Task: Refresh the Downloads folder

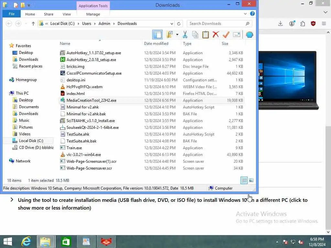Action: point(179,24)
